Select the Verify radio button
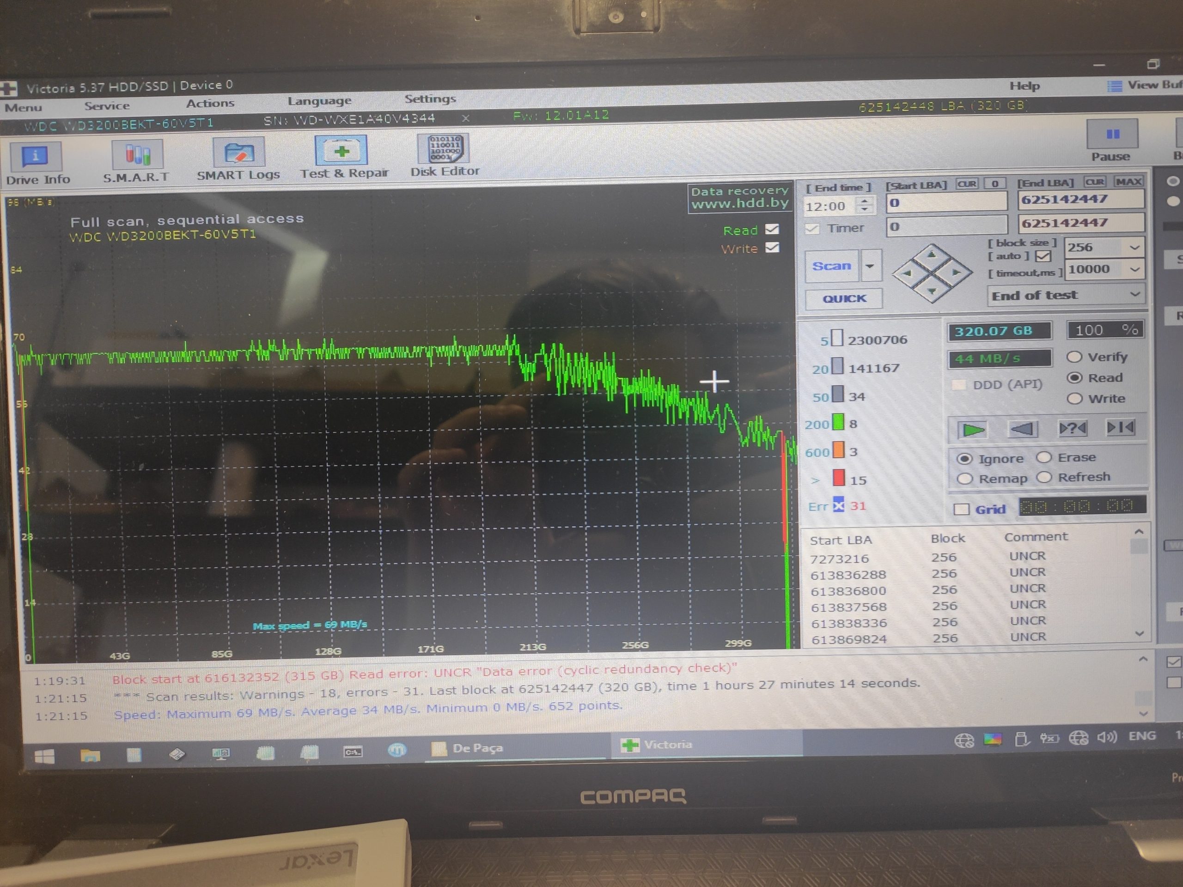The height and width of the screenshot is (887, 1183). pyautogui.click(x=1074, y=357)
